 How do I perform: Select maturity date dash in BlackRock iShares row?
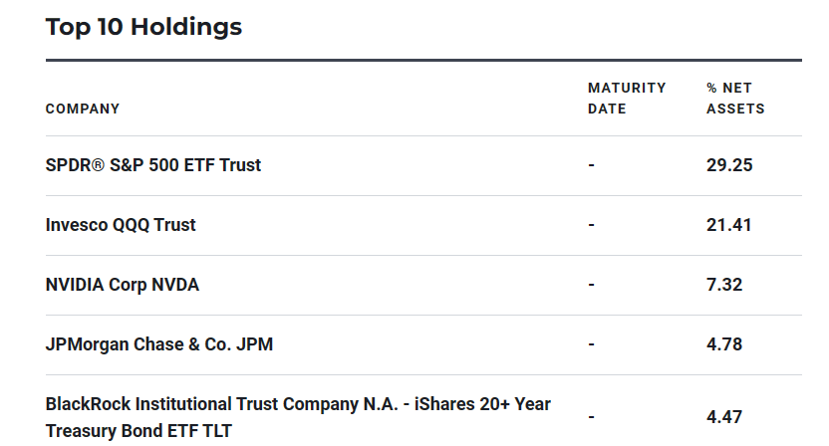591,417
